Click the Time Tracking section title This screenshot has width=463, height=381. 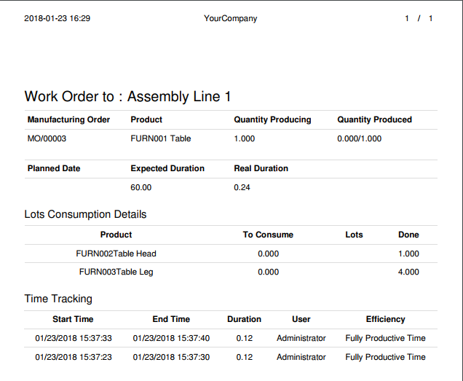pyautogui.click(x=58, y=299)
